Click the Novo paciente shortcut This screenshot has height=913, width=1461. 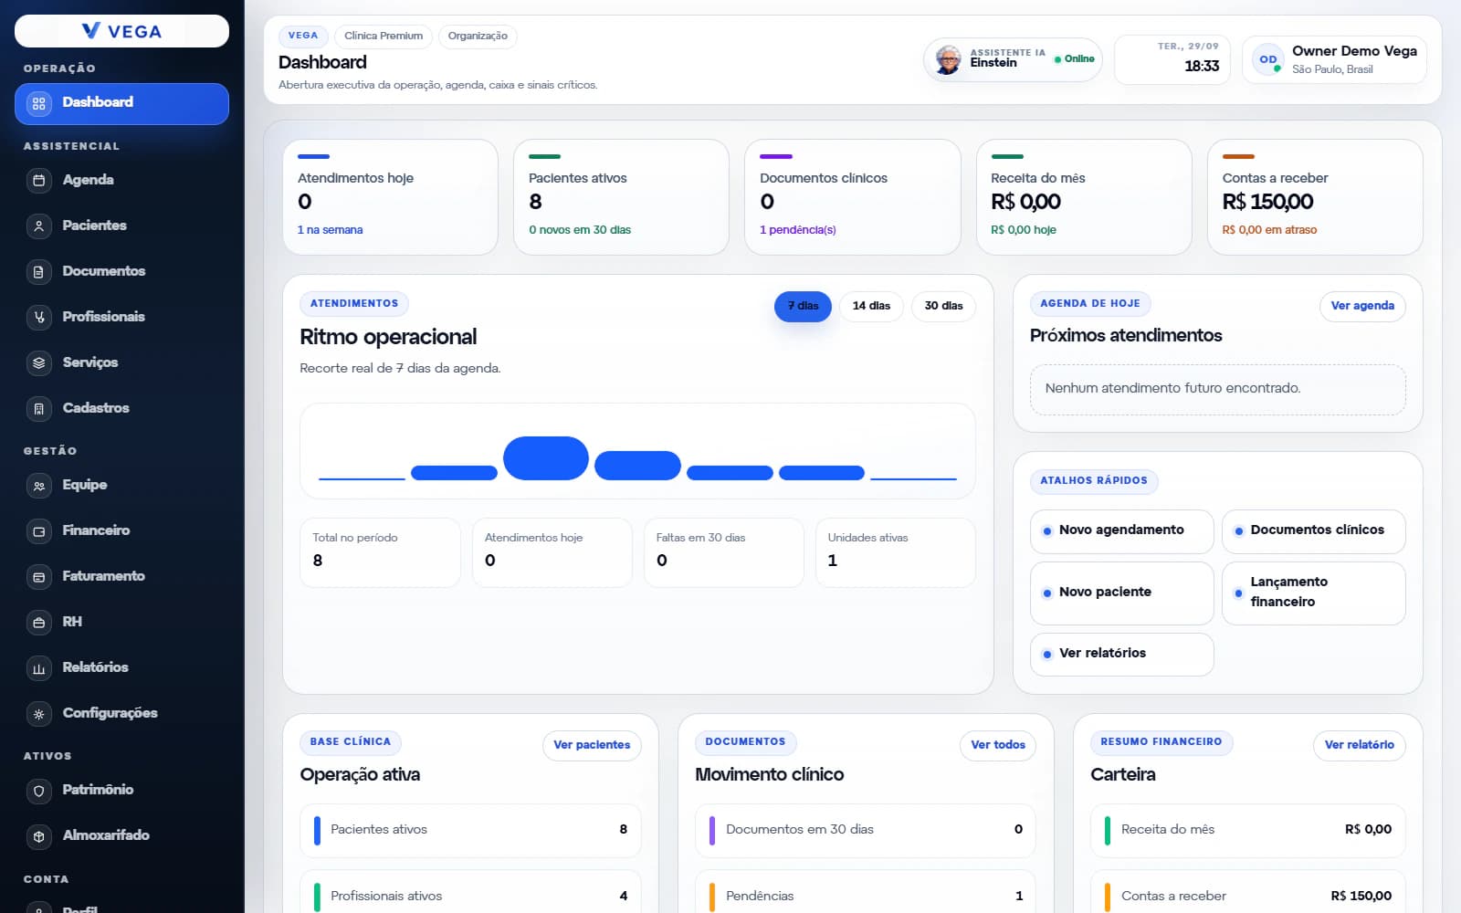(x=1122, y=593)
